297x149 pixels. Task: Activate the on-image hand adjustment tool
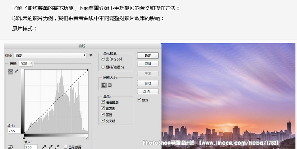coord(11,147)
